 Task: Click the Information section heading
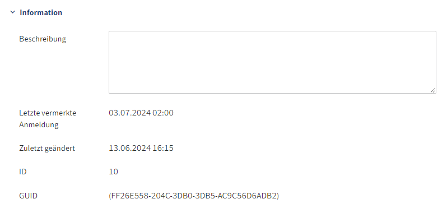(41, 12)
